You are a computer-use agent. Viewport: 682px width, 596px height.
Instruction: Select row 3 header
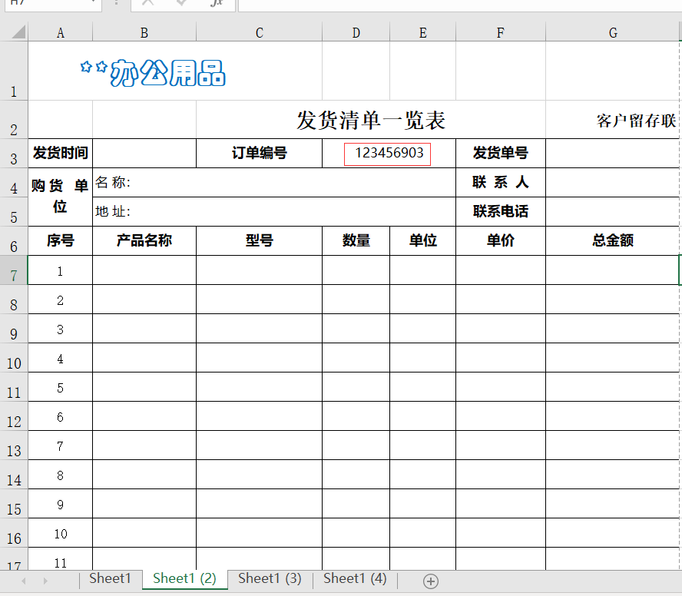[14, 154]
